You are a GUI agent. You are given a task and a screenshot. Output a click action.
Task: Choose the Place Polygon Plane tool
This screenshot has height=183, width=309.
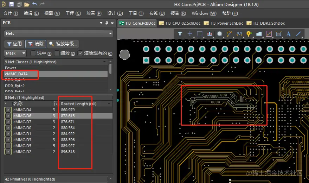pyautogui.click(x=259, y=34)
